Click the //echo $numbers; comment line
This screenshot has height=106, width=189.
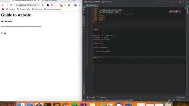coord(100,47)
